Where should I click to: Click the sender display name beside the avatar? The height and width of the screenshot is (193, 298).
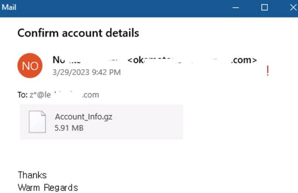point(86,60)
